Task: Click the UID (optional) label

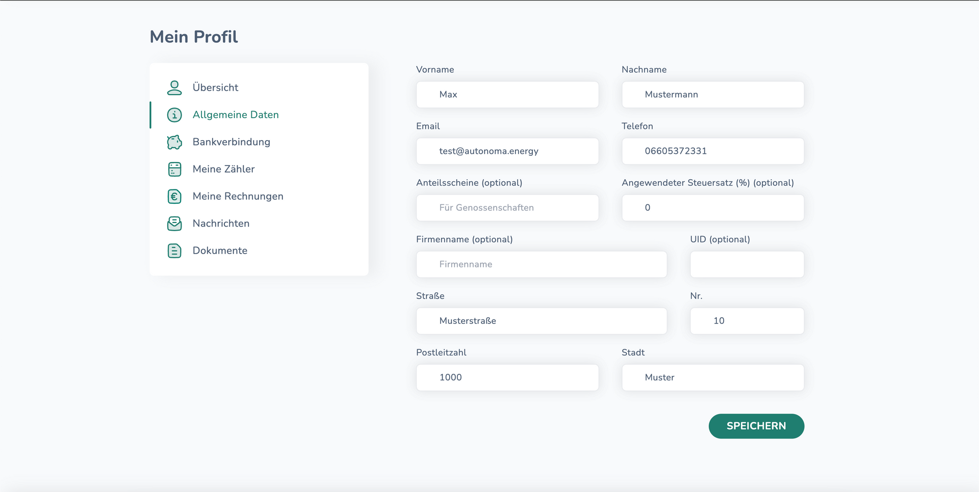Action: tap(720, 239)
